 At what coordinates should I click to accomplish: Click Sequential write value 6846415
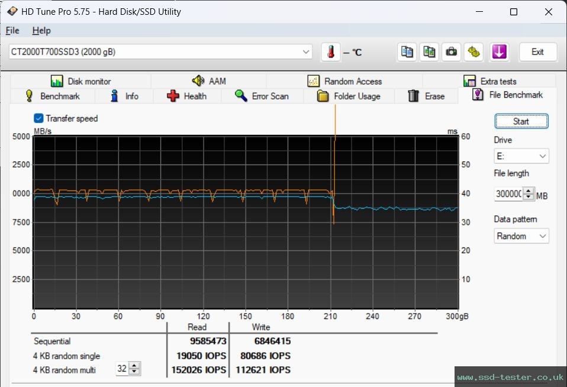tap(272, 341)
